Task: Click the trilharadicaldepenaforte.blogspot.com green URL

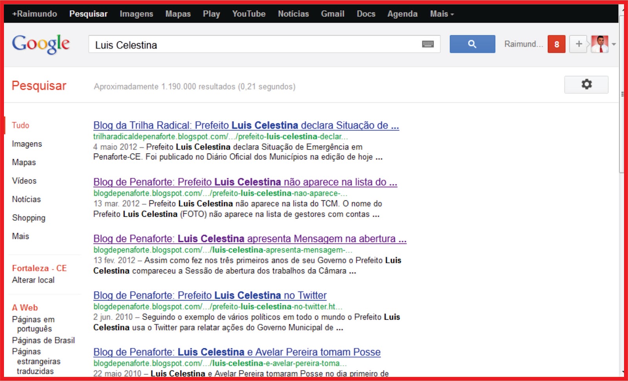Action: (x=221, y=137)
